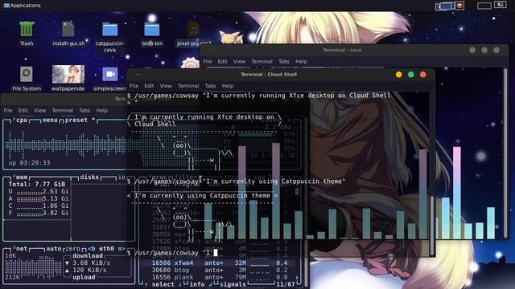Switch btop network interface at eth0 selector
This screenshot has width=515, height=289.
coord(106,249)
